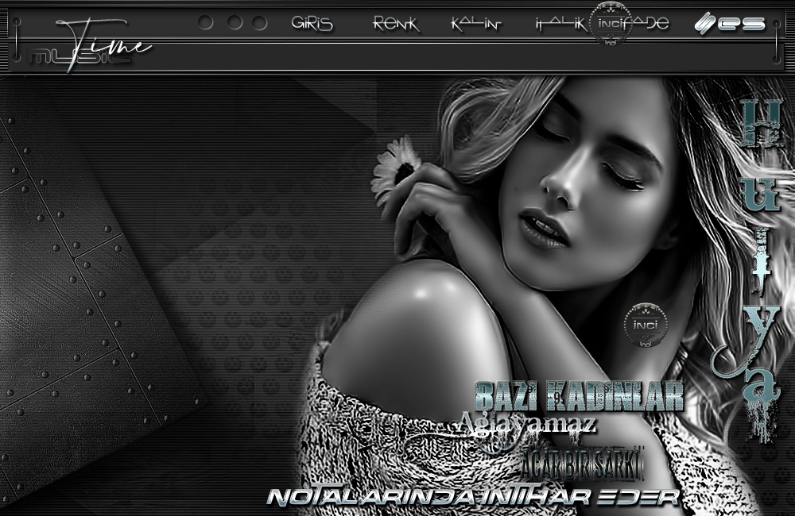The image size is (795, 516).
Task: Open the Renk color option
Action: point(395,24)
